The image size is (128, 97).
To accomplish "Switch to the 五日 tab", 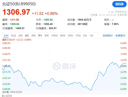I will [13, 35].
